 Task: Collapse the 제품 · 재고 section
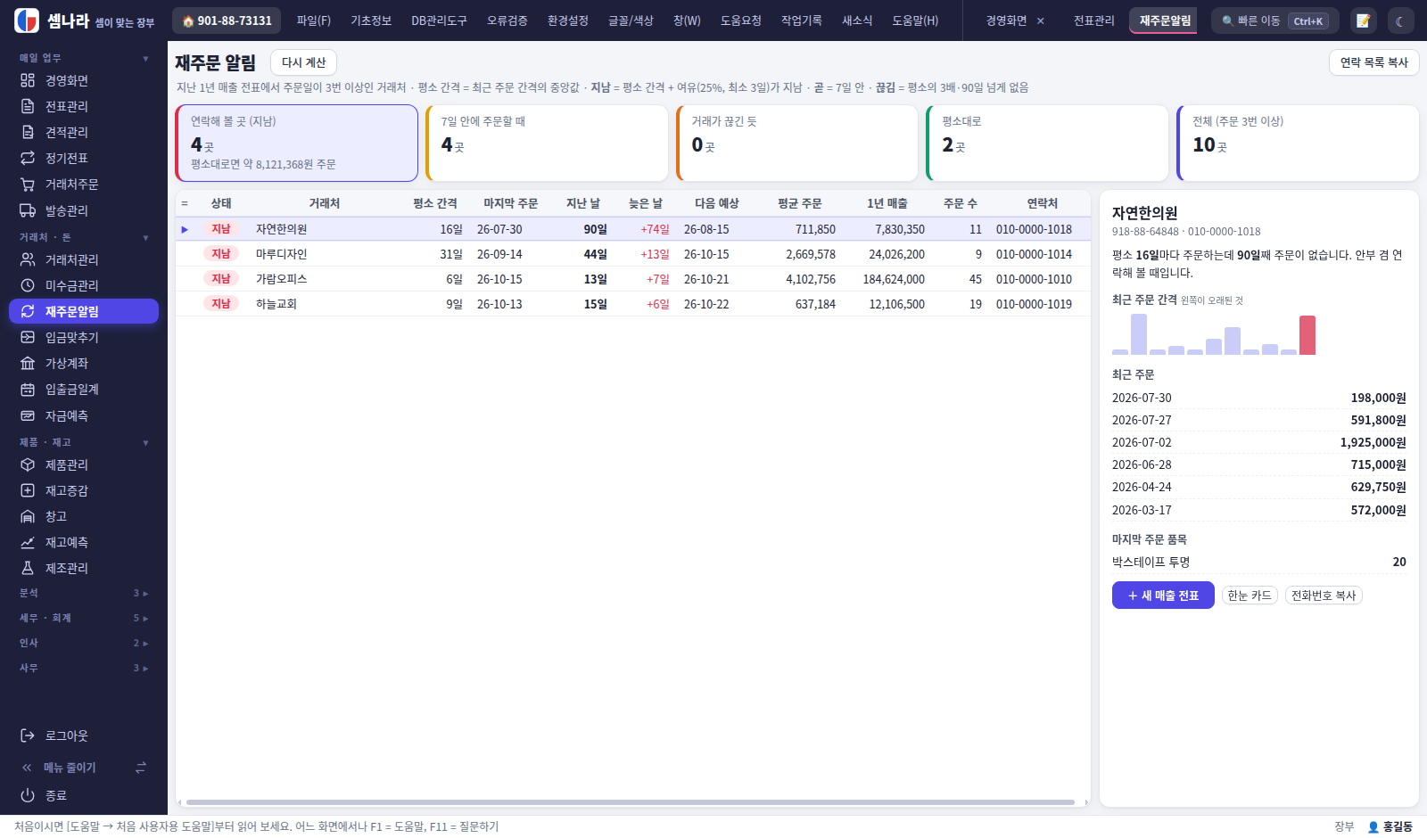coord(84,442)
